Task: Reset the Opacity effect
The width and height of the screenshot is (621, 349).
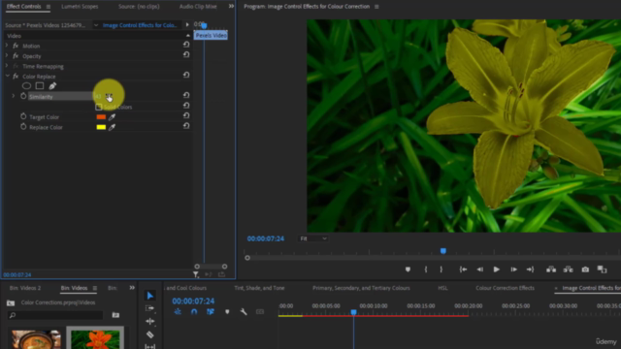Action: pyautogui.click(x=186, y=55)
